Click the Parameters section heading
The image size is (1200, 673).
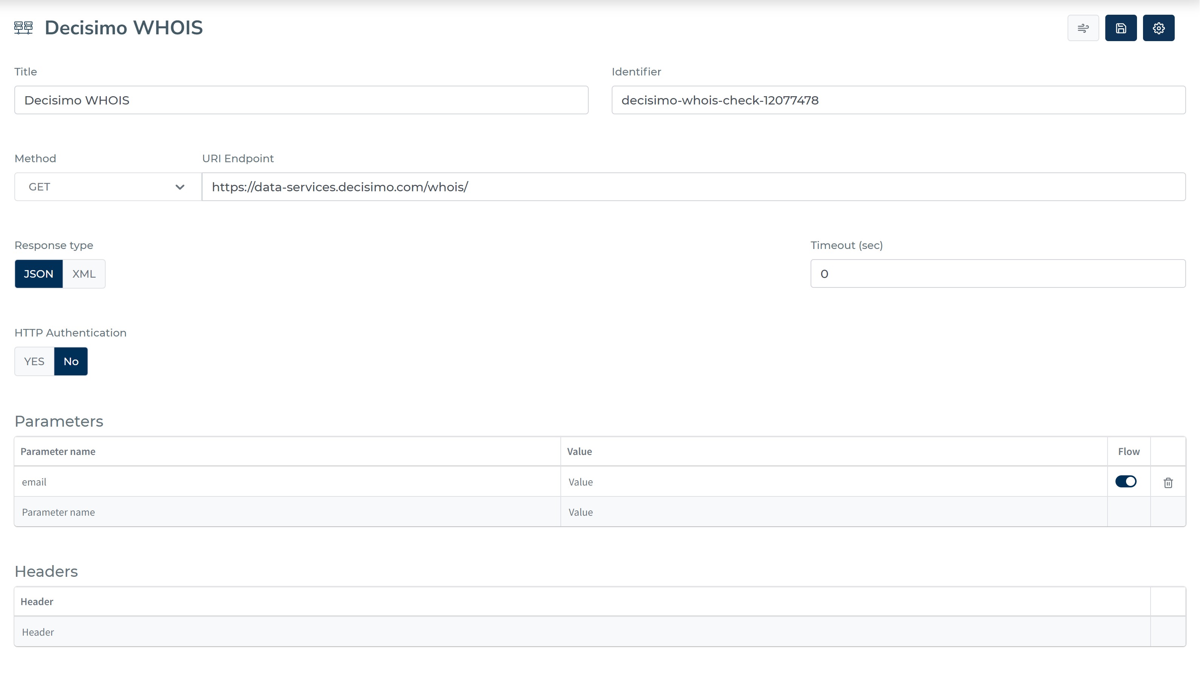point(59,421)
